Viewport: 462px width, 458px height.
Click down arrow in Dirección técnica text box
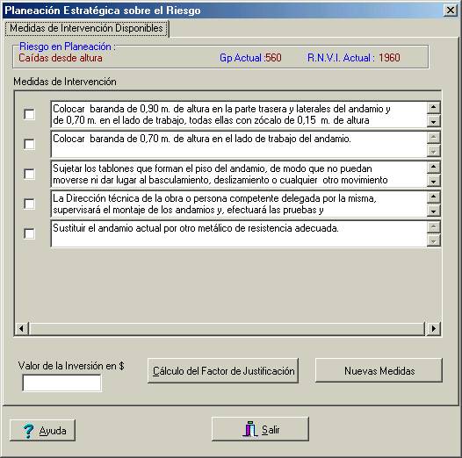click(x=433, y=211)
